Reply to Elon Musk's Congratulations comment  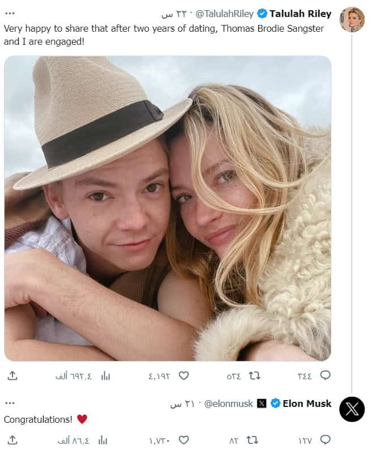325,440
